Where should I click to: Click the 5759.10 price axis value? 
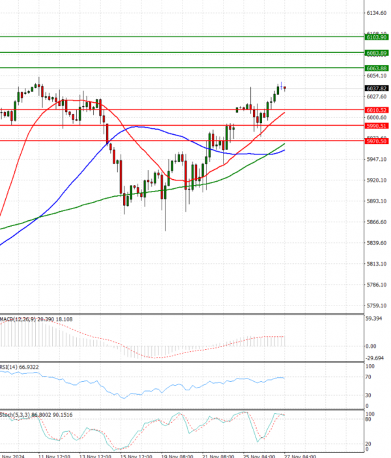tap(377, 306)
